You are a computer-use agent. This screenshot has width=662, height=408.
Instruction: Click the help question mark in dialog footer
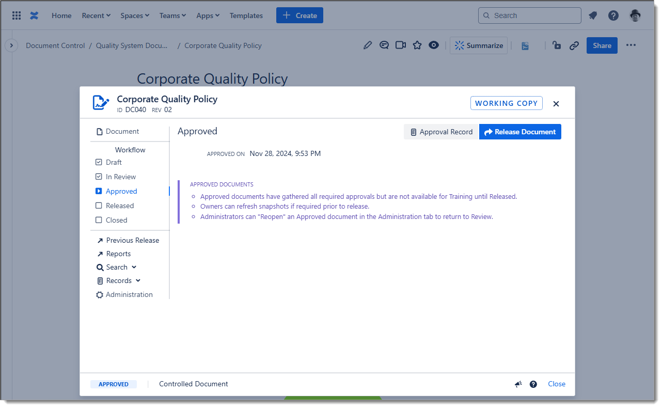(x=533, y=384)
